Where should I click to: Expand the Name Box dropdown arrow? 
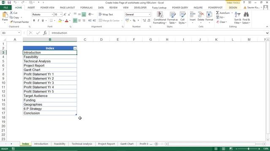pyautogui.click(x=19, y=33)
